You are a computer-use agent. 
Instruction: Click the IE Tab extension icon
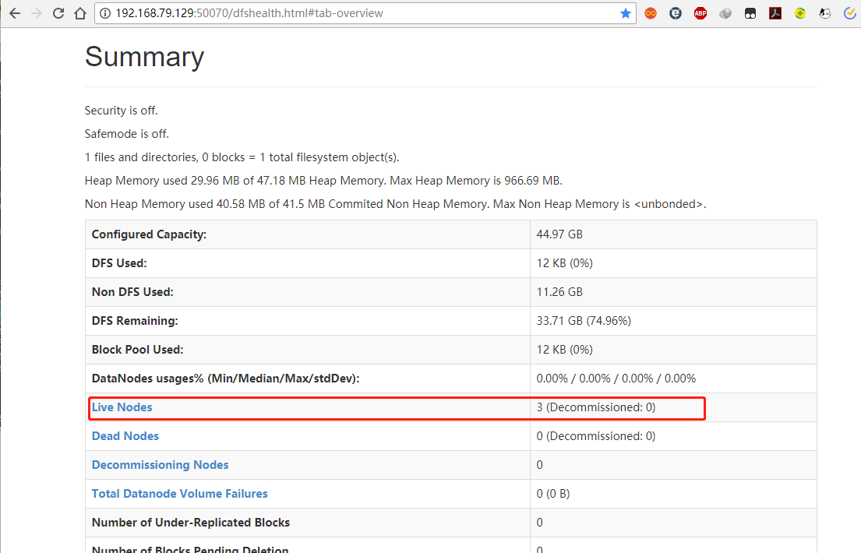click(x=676, y=13)
